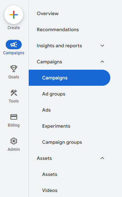This screenshot has width=122, height=197.
Task: Click the Insights and reports label
Action: [59, 46]
